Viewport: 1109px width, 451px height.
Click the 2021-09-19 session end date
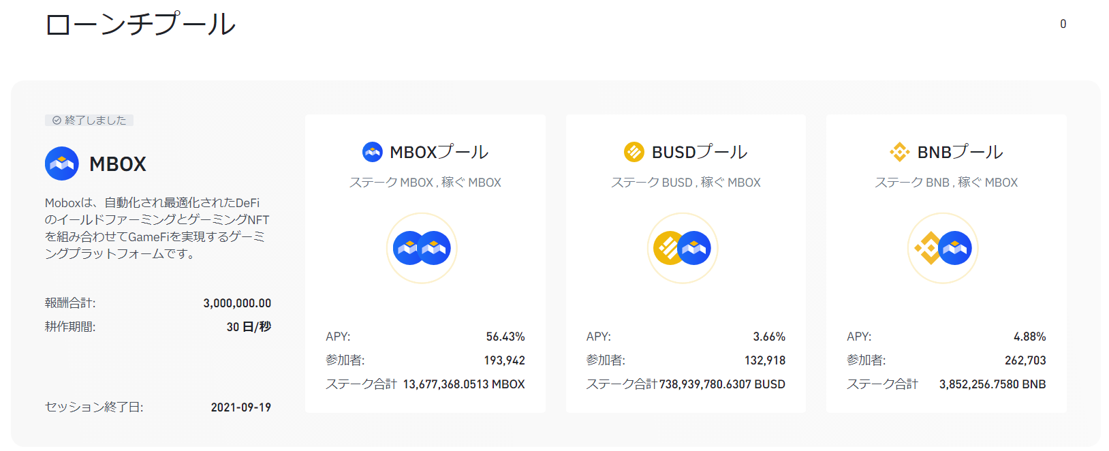tap(240, 407)
